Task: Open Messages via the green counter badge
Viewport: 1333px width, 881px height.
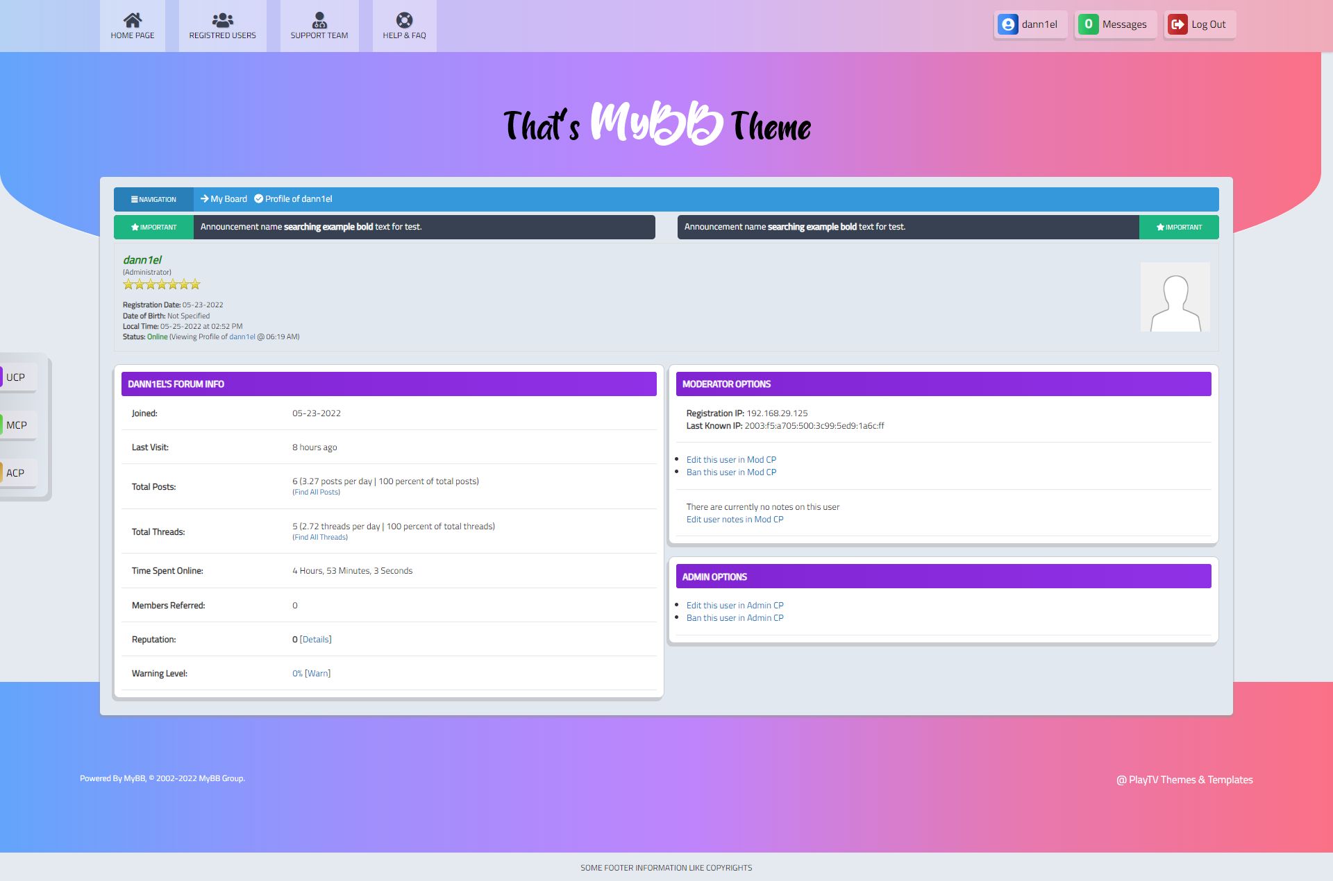Action: (x=1088, y=24)
